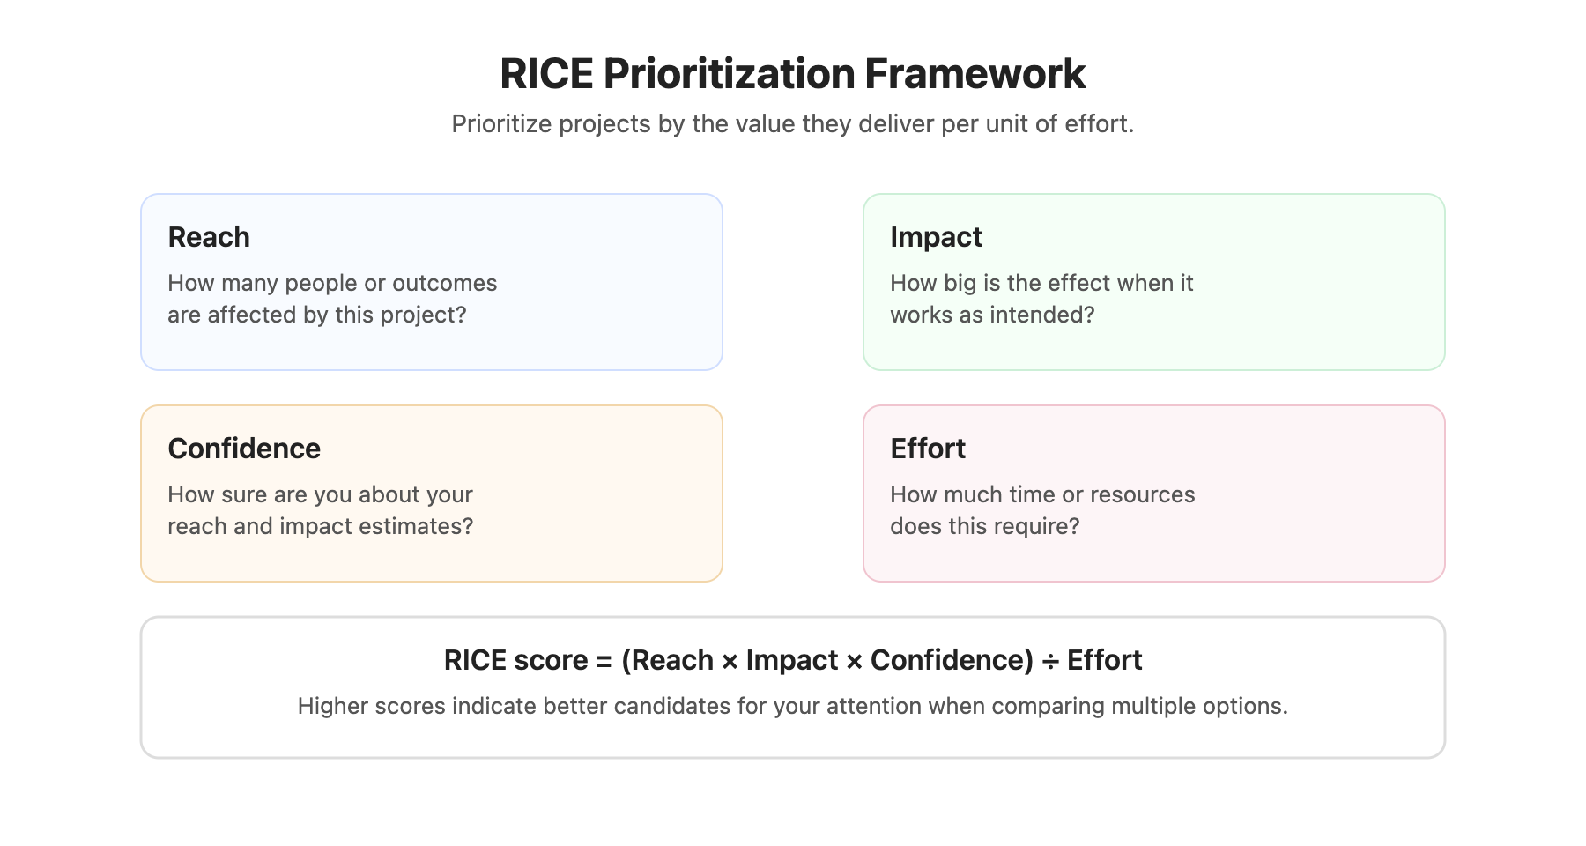This screenshot has width=1586, height=846.
Task: Click the multiplication sign between Reach and Impact
Action: [x=730, y=661]
